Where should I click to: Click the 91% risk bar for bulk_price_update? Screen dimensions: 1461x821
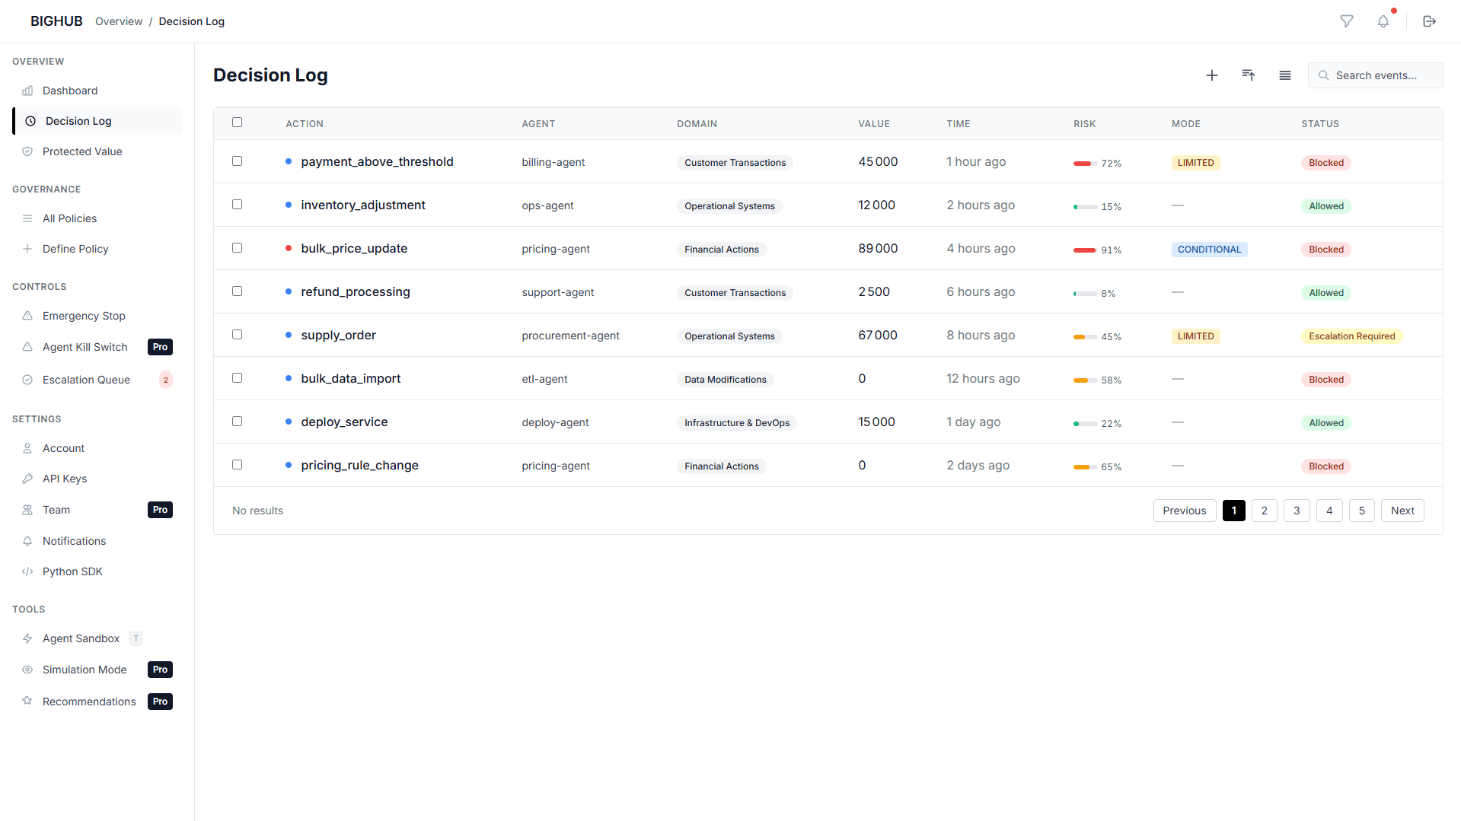(x=1084, y=250)
